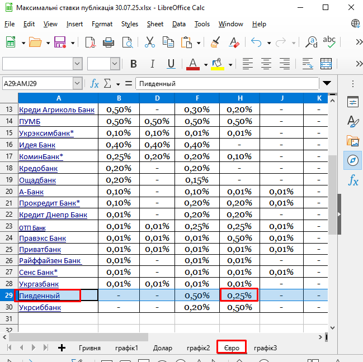Open a file with the folder icon

[35, 42]
